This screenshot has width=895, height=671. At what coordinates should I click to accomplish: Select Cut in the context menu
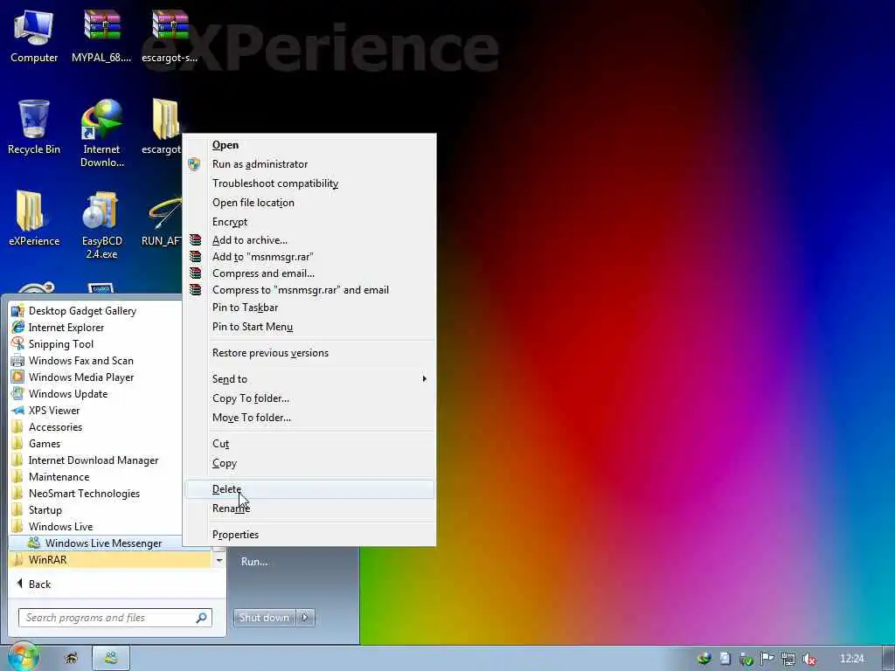(310, 444)
